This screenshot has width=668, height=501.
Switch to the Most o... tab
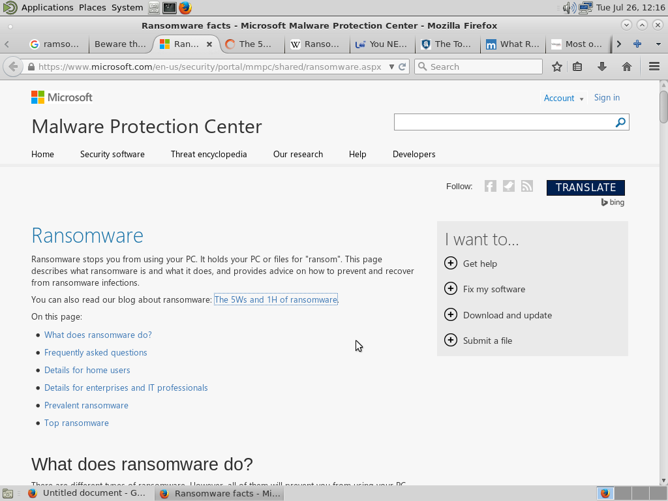point(578,44)
